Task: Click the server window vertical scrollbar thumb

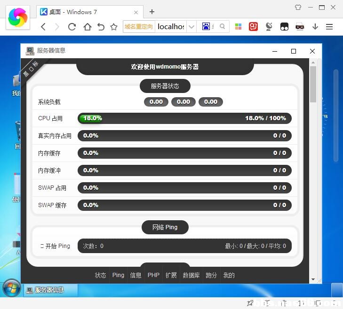Action: click(313, 84)
